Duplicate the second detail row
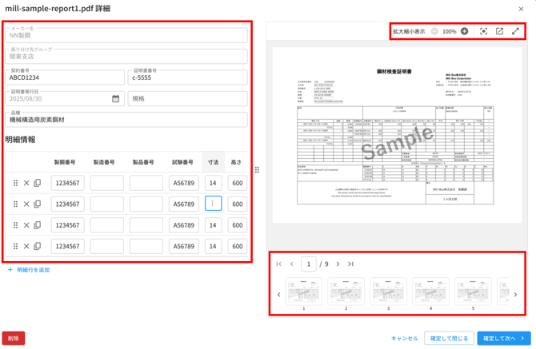Image resolution: width=536 pixels, height=349 pixels. [x=37, y=204]
